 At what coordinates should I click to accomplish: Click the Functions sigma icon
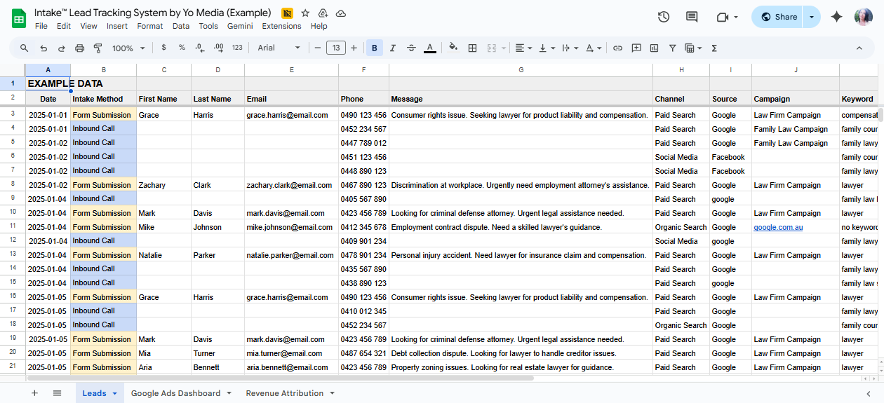click(x=714, y=48)
